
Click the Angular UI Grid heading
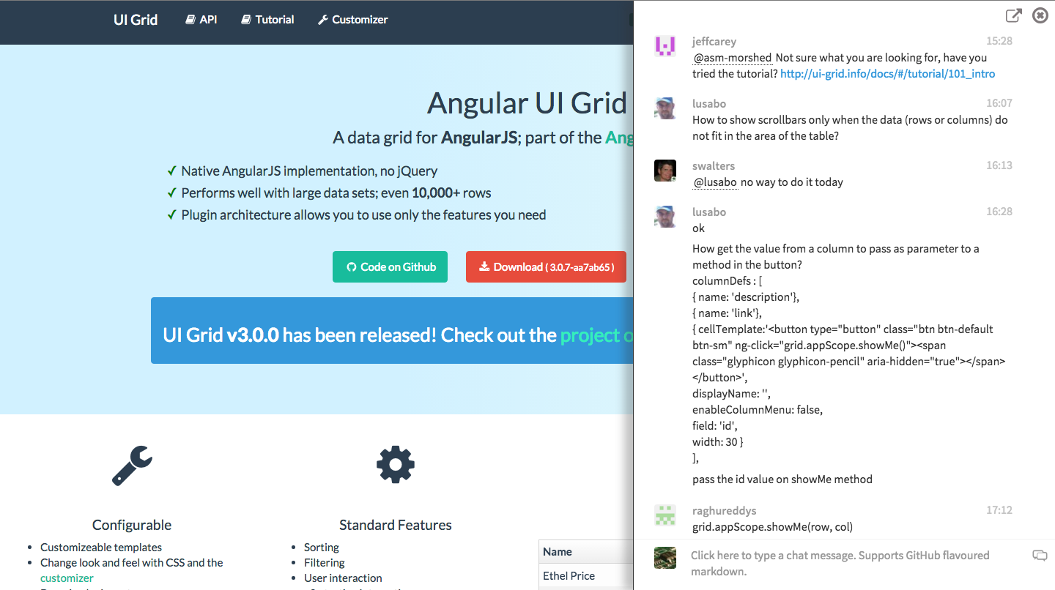527,103
